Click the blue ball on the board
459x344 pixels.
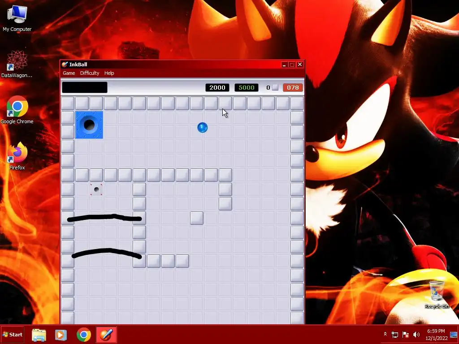[x=202, y=128]
